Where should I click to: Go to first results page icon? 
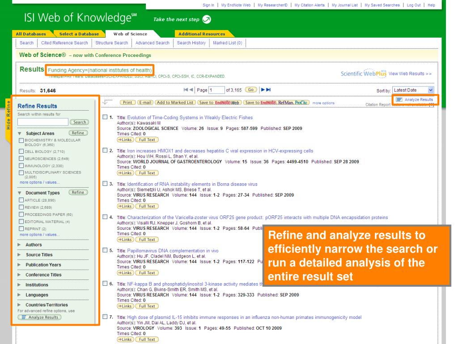pyautogui.click(x=186, y=90)
